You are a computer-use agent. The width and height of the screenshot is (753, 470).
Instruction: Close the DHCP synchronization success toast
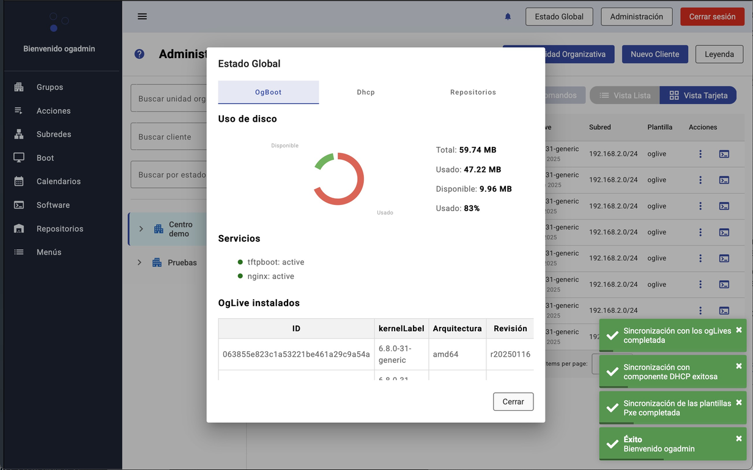[738, 366]
